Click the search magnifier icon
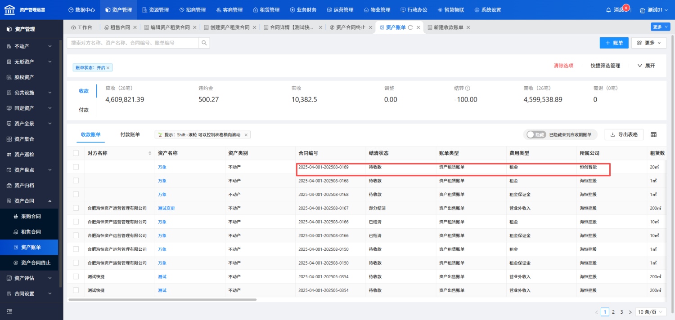 [204, 43]
